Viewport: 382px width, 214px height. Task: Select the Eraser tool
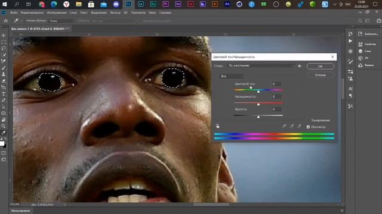pyautogui.click(x=4, y=81)
